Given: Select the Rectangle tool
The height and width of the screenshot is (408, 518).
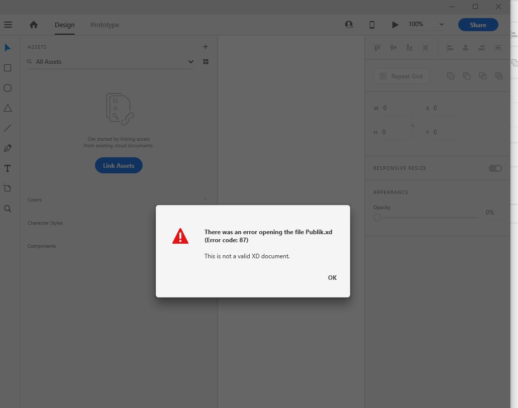Looking at the screenshot, I should pos(8,68).
